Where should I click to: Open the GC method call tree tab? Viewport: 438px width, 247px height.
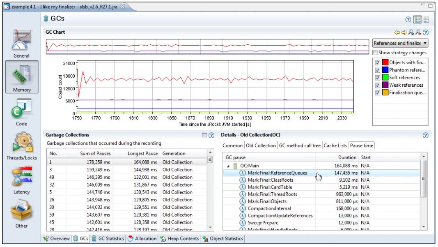pyautogui.click(x=300, y=145)
